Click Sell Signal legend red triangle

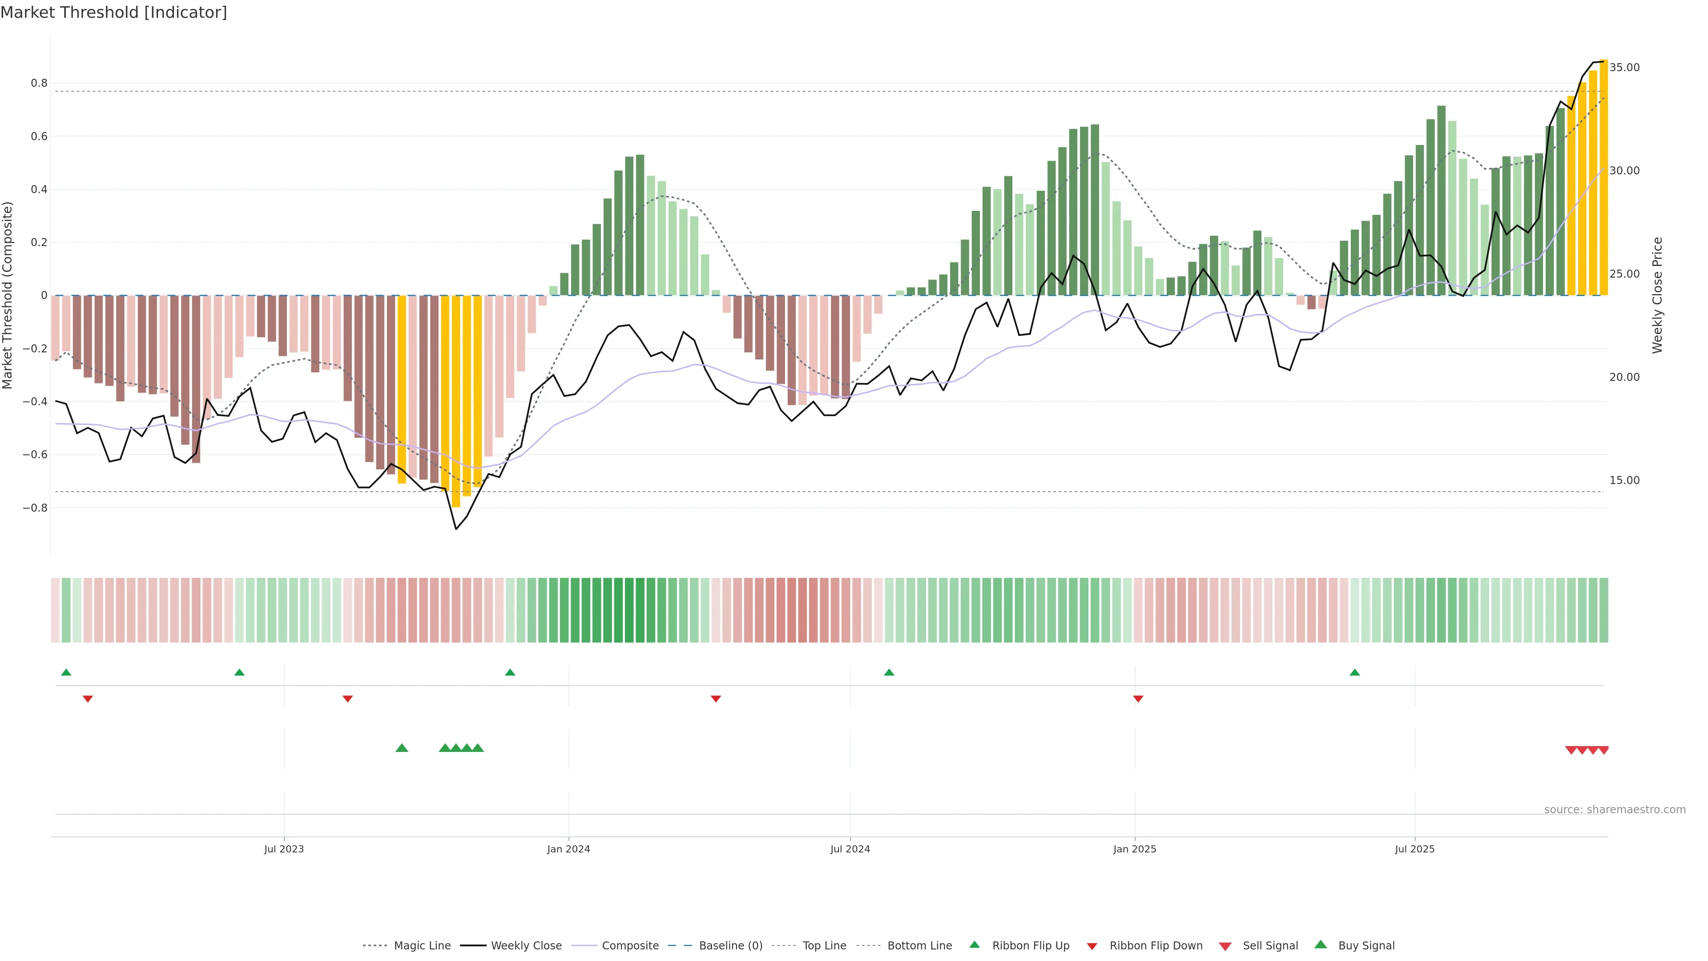pyautogui.click(x=1225, y=946)
